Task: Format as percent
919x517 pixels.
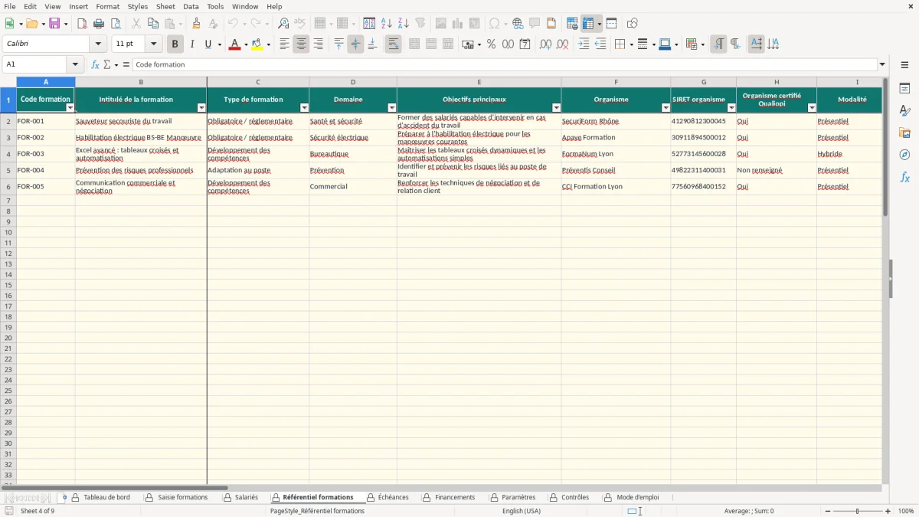Action: (x=491, y=44)
